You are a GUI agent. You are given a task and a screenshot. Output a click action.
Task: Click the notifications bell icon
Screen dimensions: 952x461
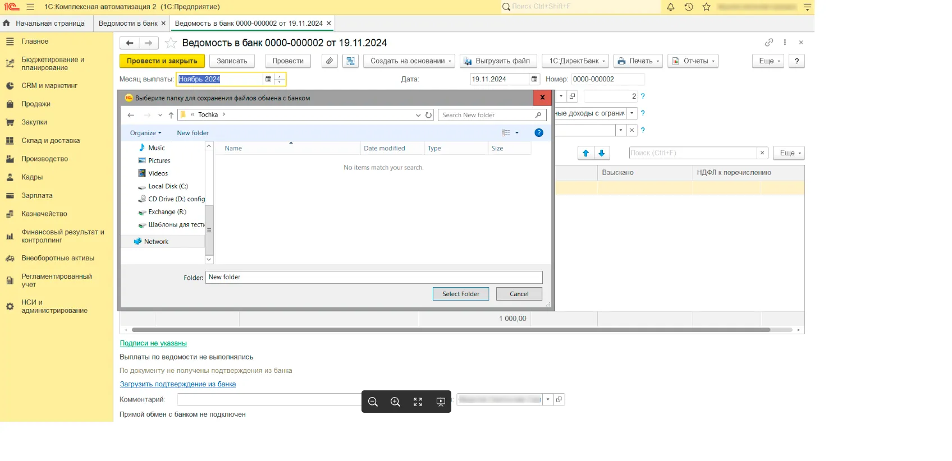(x=670, y=7)
